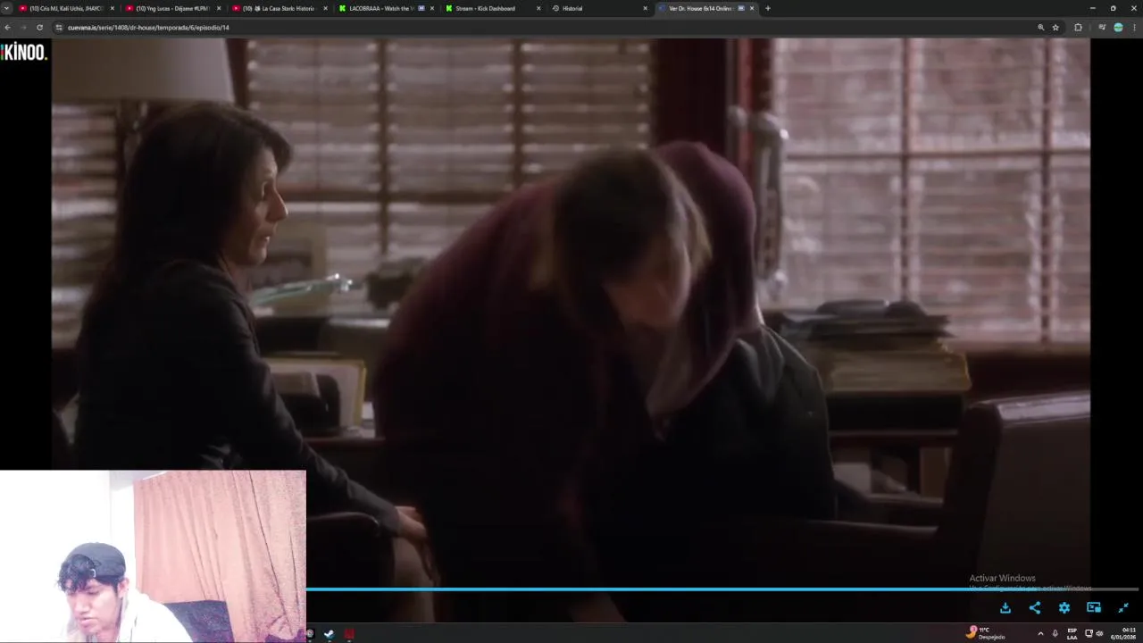Change the ESP LAA keyboard language

click(1072, 633)
